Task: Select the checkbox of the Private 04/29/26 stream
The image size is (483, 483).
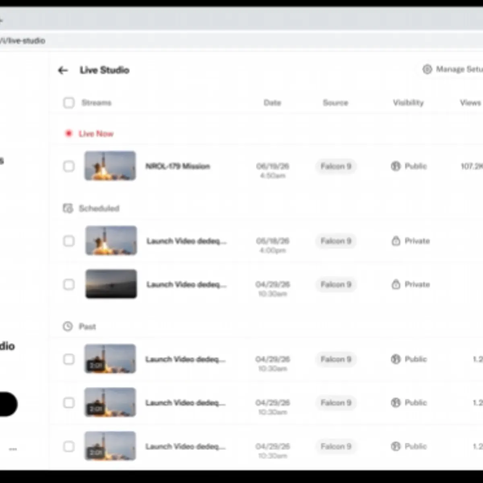Action: (69, 284)
